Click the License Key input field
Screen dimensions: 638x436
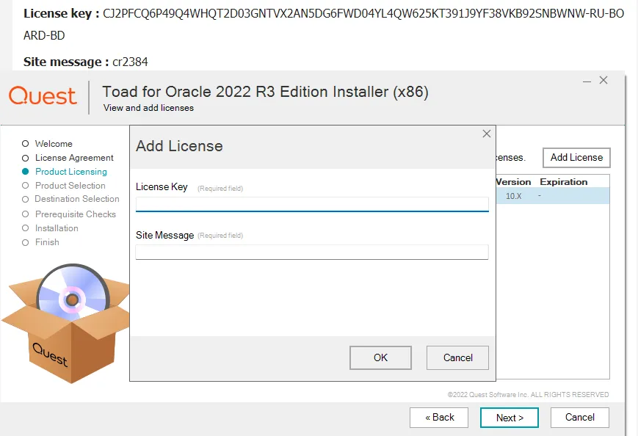[x=311, y=203]
